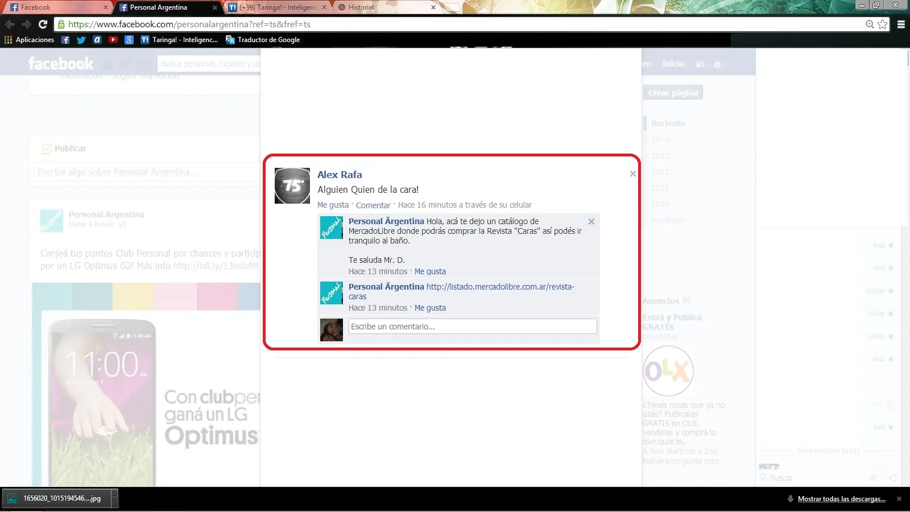This screenshot has width=910, height=512.
Task: Open the Chrome menu hamburger icon
Action: [x=901, y=24]
